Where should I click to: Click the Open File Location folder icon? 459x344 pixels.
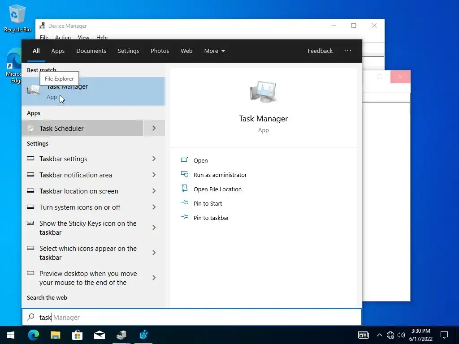(x=184, y=188)
